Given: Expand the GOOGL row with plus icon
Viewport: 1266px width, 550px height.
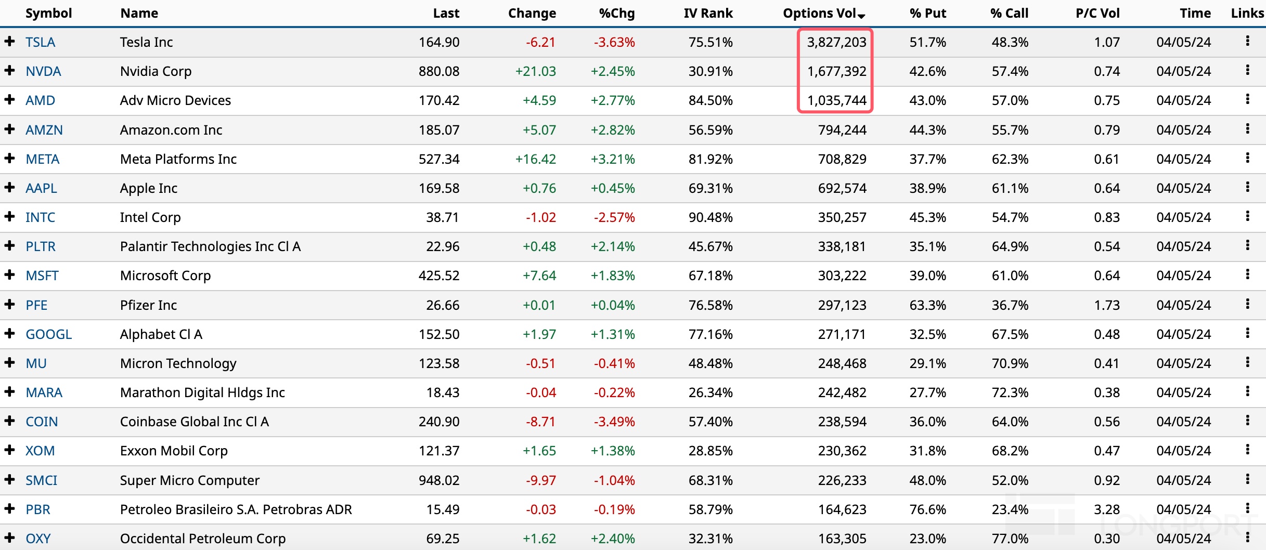Looking at the screenshot, I should [9, 333].
